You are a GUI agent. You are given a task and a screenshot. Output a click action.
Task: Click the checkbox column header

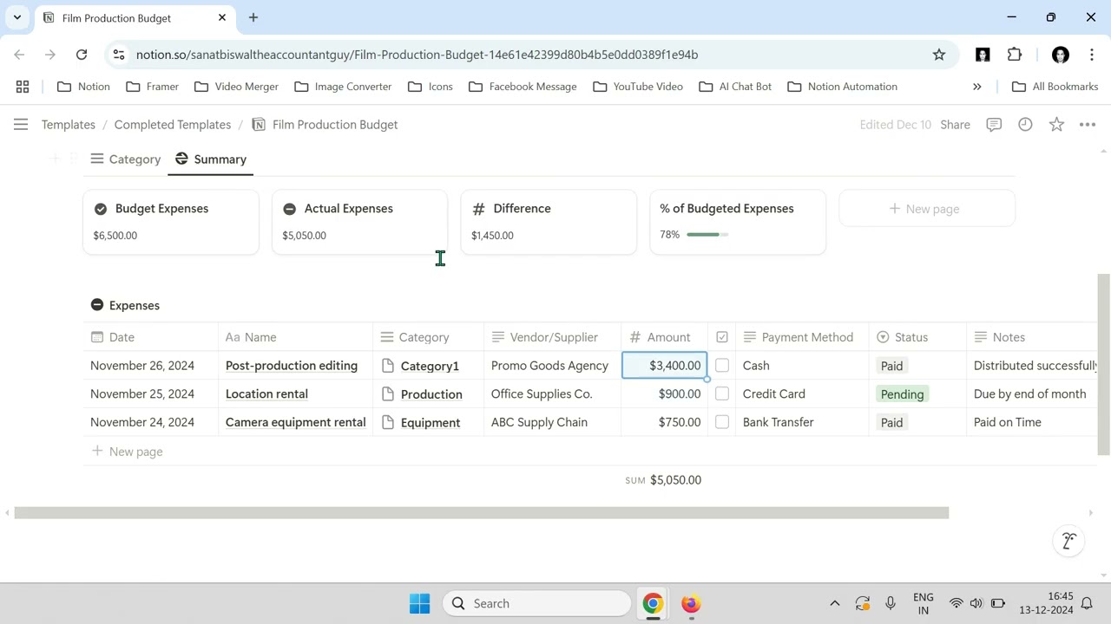click(722, 337)
